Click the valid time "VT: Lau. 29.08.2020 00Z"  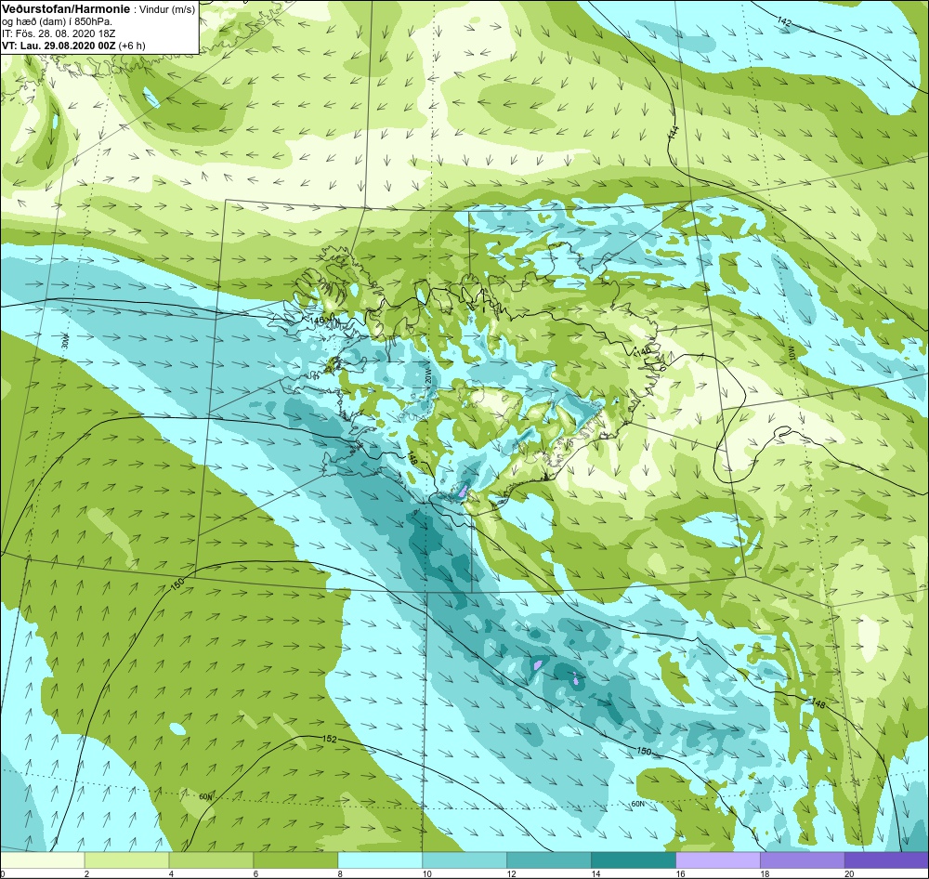point(59,46)
